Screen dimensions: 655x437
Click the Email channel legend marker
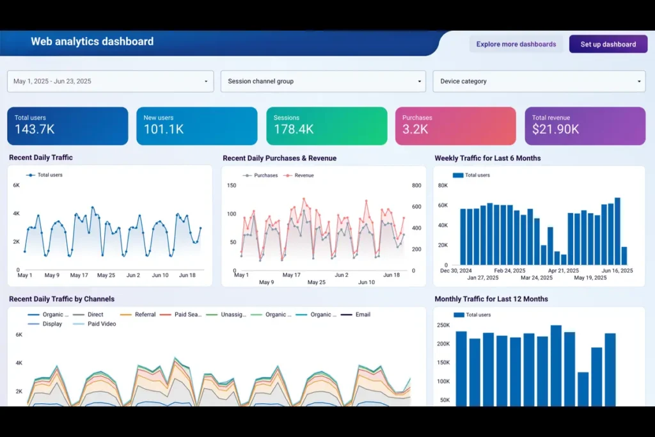click(347, 315)
